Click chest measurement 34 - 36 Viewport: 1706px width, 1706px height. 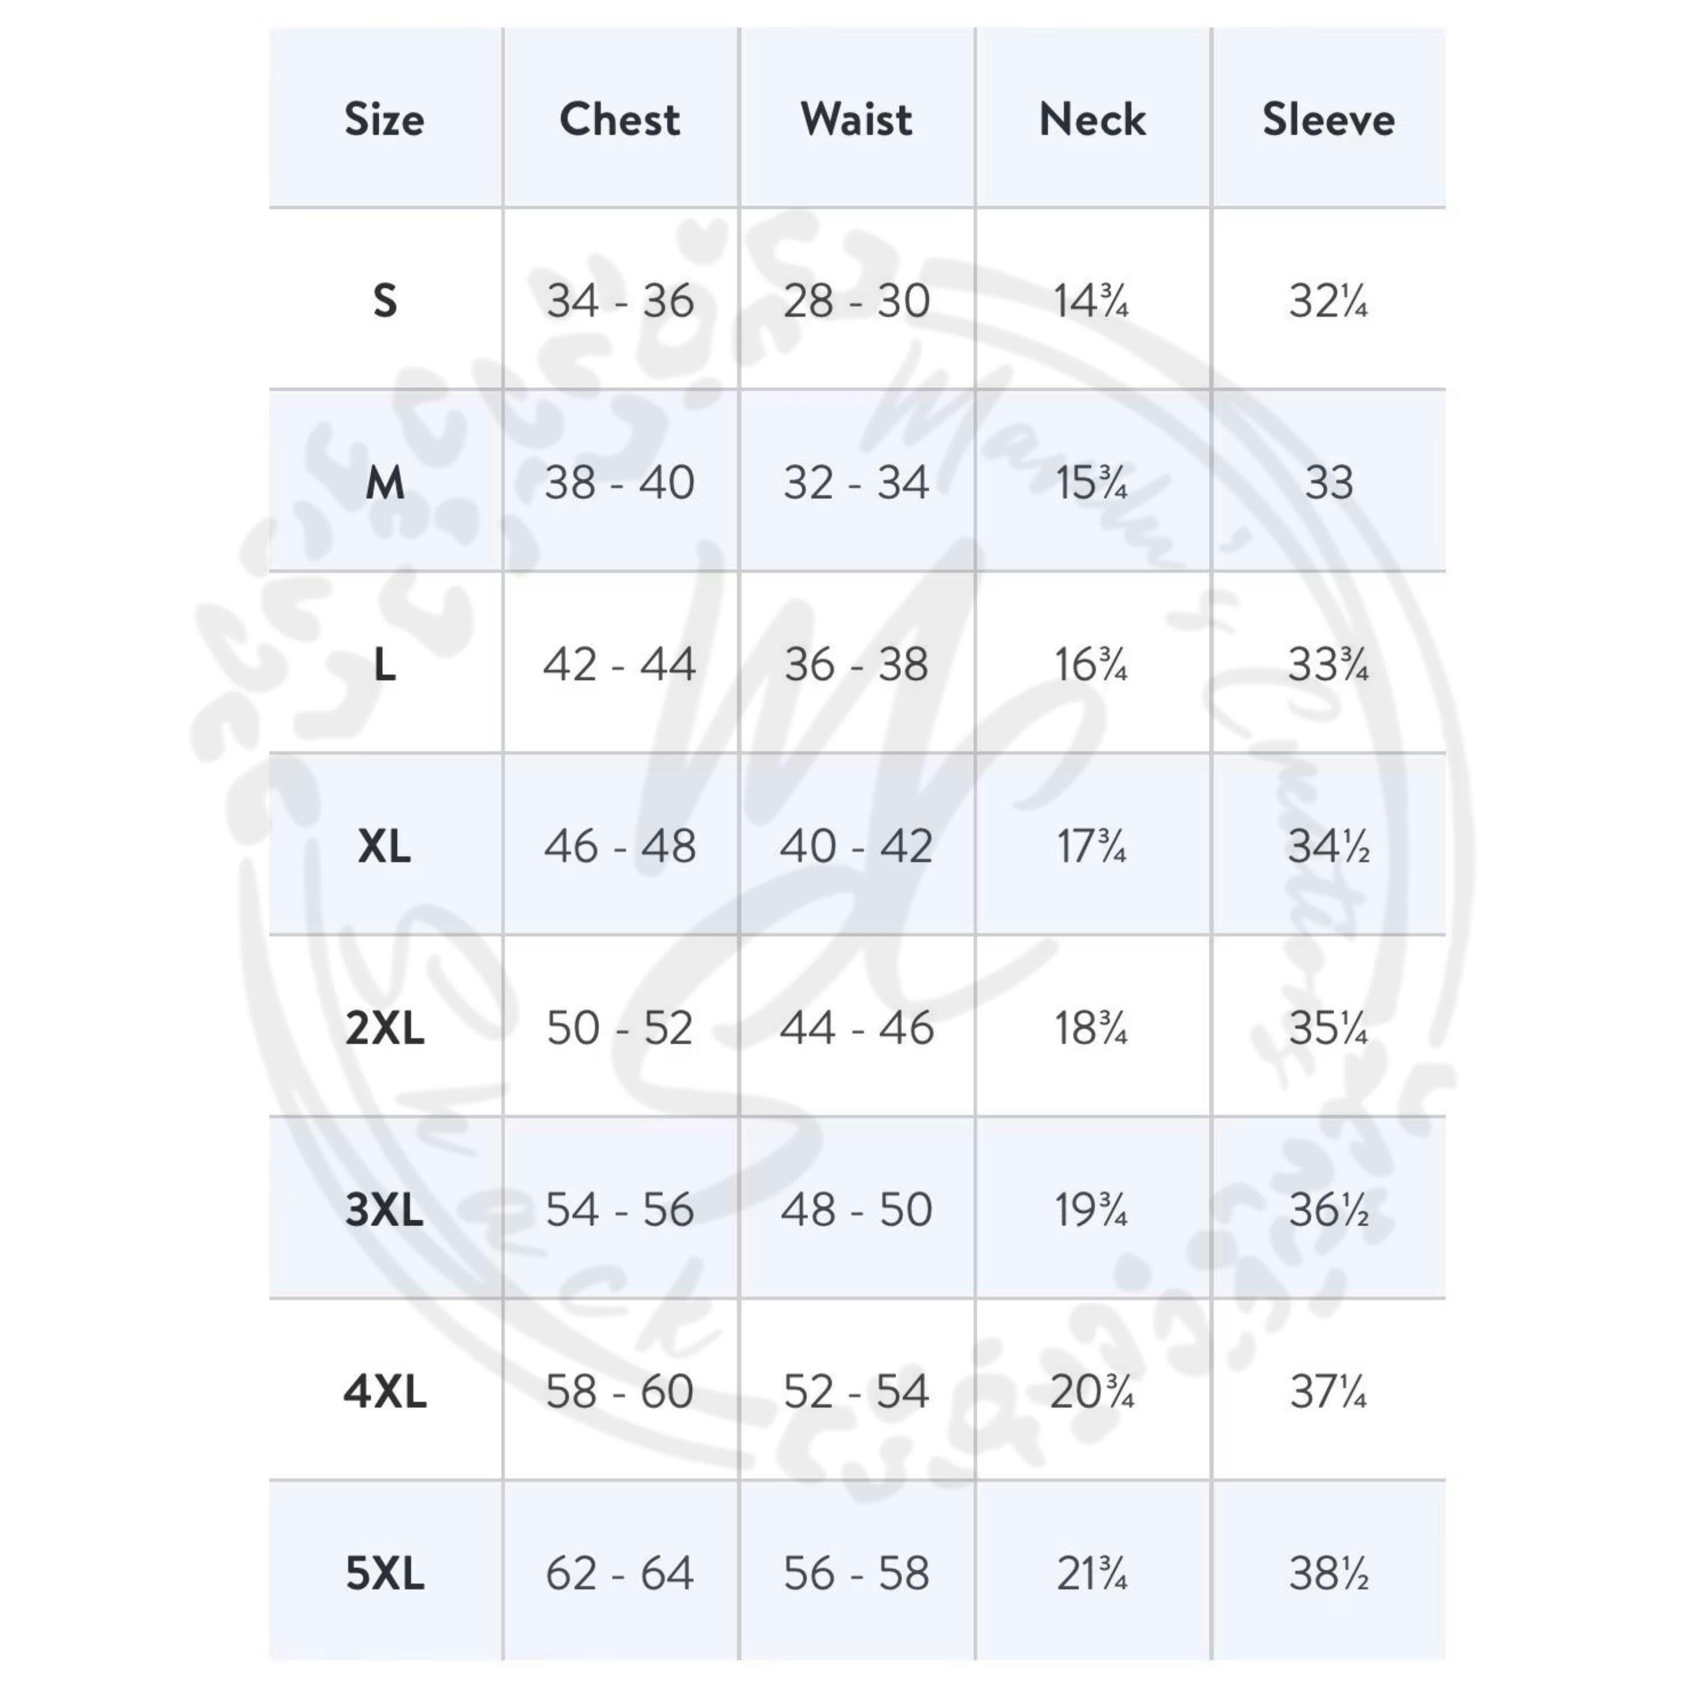[x=620, y=301]
